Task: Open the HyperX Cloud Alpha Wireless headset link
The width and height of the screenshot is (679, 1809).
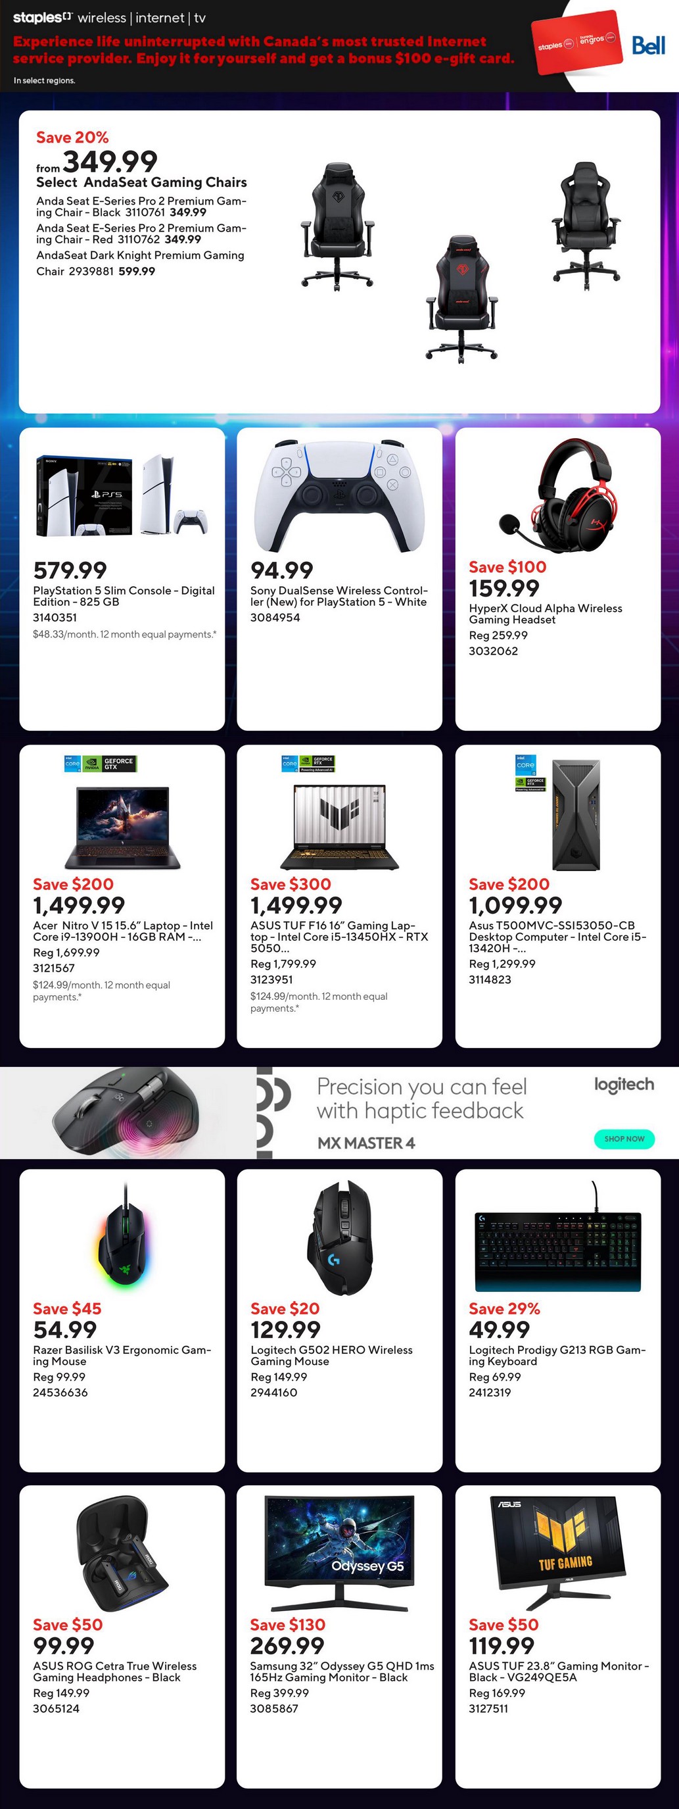Action: click(x=545, y=614)
